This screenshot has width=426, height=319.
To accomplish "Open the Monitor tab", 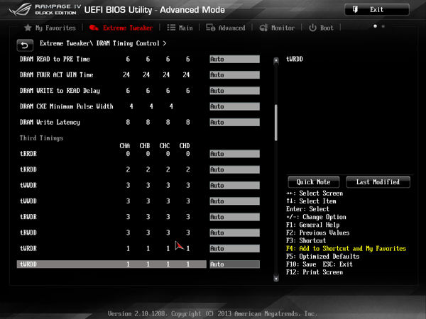I will click(277, 28).
